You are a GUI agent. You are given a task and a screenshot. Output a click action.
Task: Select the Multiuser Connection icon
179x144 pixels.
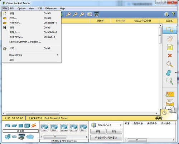[30, 137]
